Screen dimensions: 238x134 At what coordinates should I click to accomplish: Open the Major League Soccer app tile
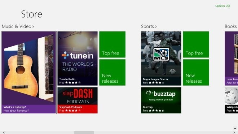[x=161, y=59]
